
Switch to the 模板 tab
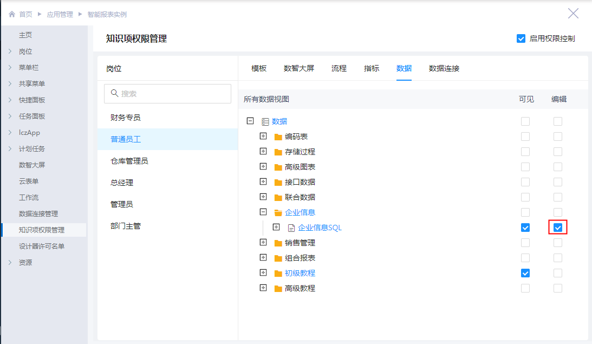(259, 68)
